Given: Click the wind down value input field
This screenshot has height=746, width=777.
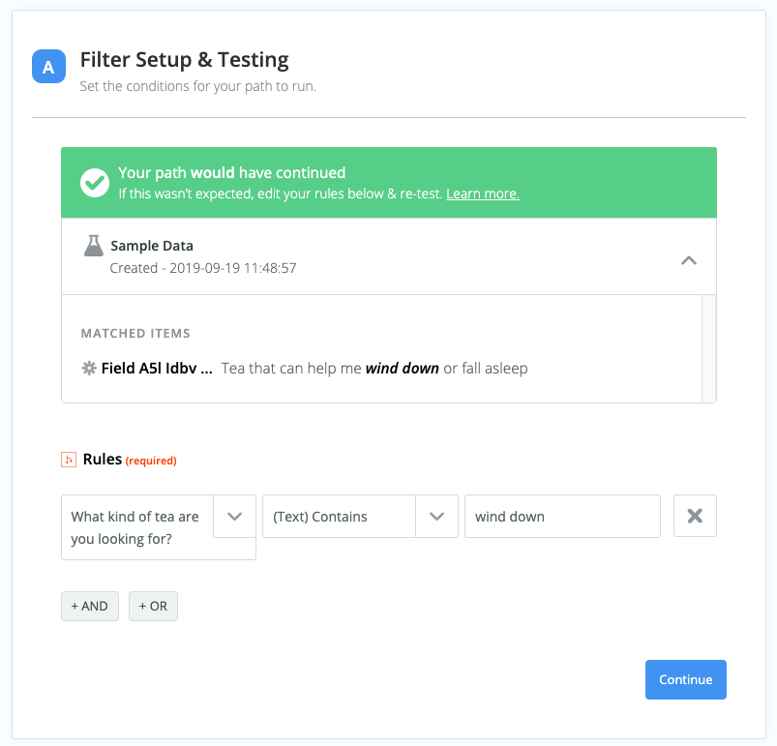Looking at the screenshot, I should 562,516.
